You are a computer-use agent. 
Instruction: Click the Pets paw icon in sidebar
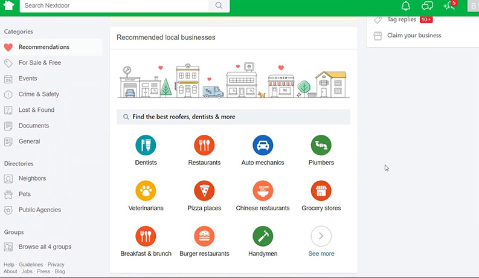click(x=8, y=194)
